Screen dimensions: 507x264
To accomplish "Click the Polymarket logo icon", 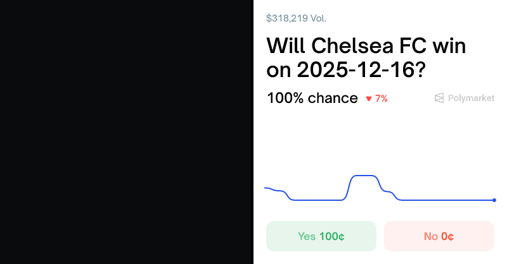I will click(x=439, y=98).
